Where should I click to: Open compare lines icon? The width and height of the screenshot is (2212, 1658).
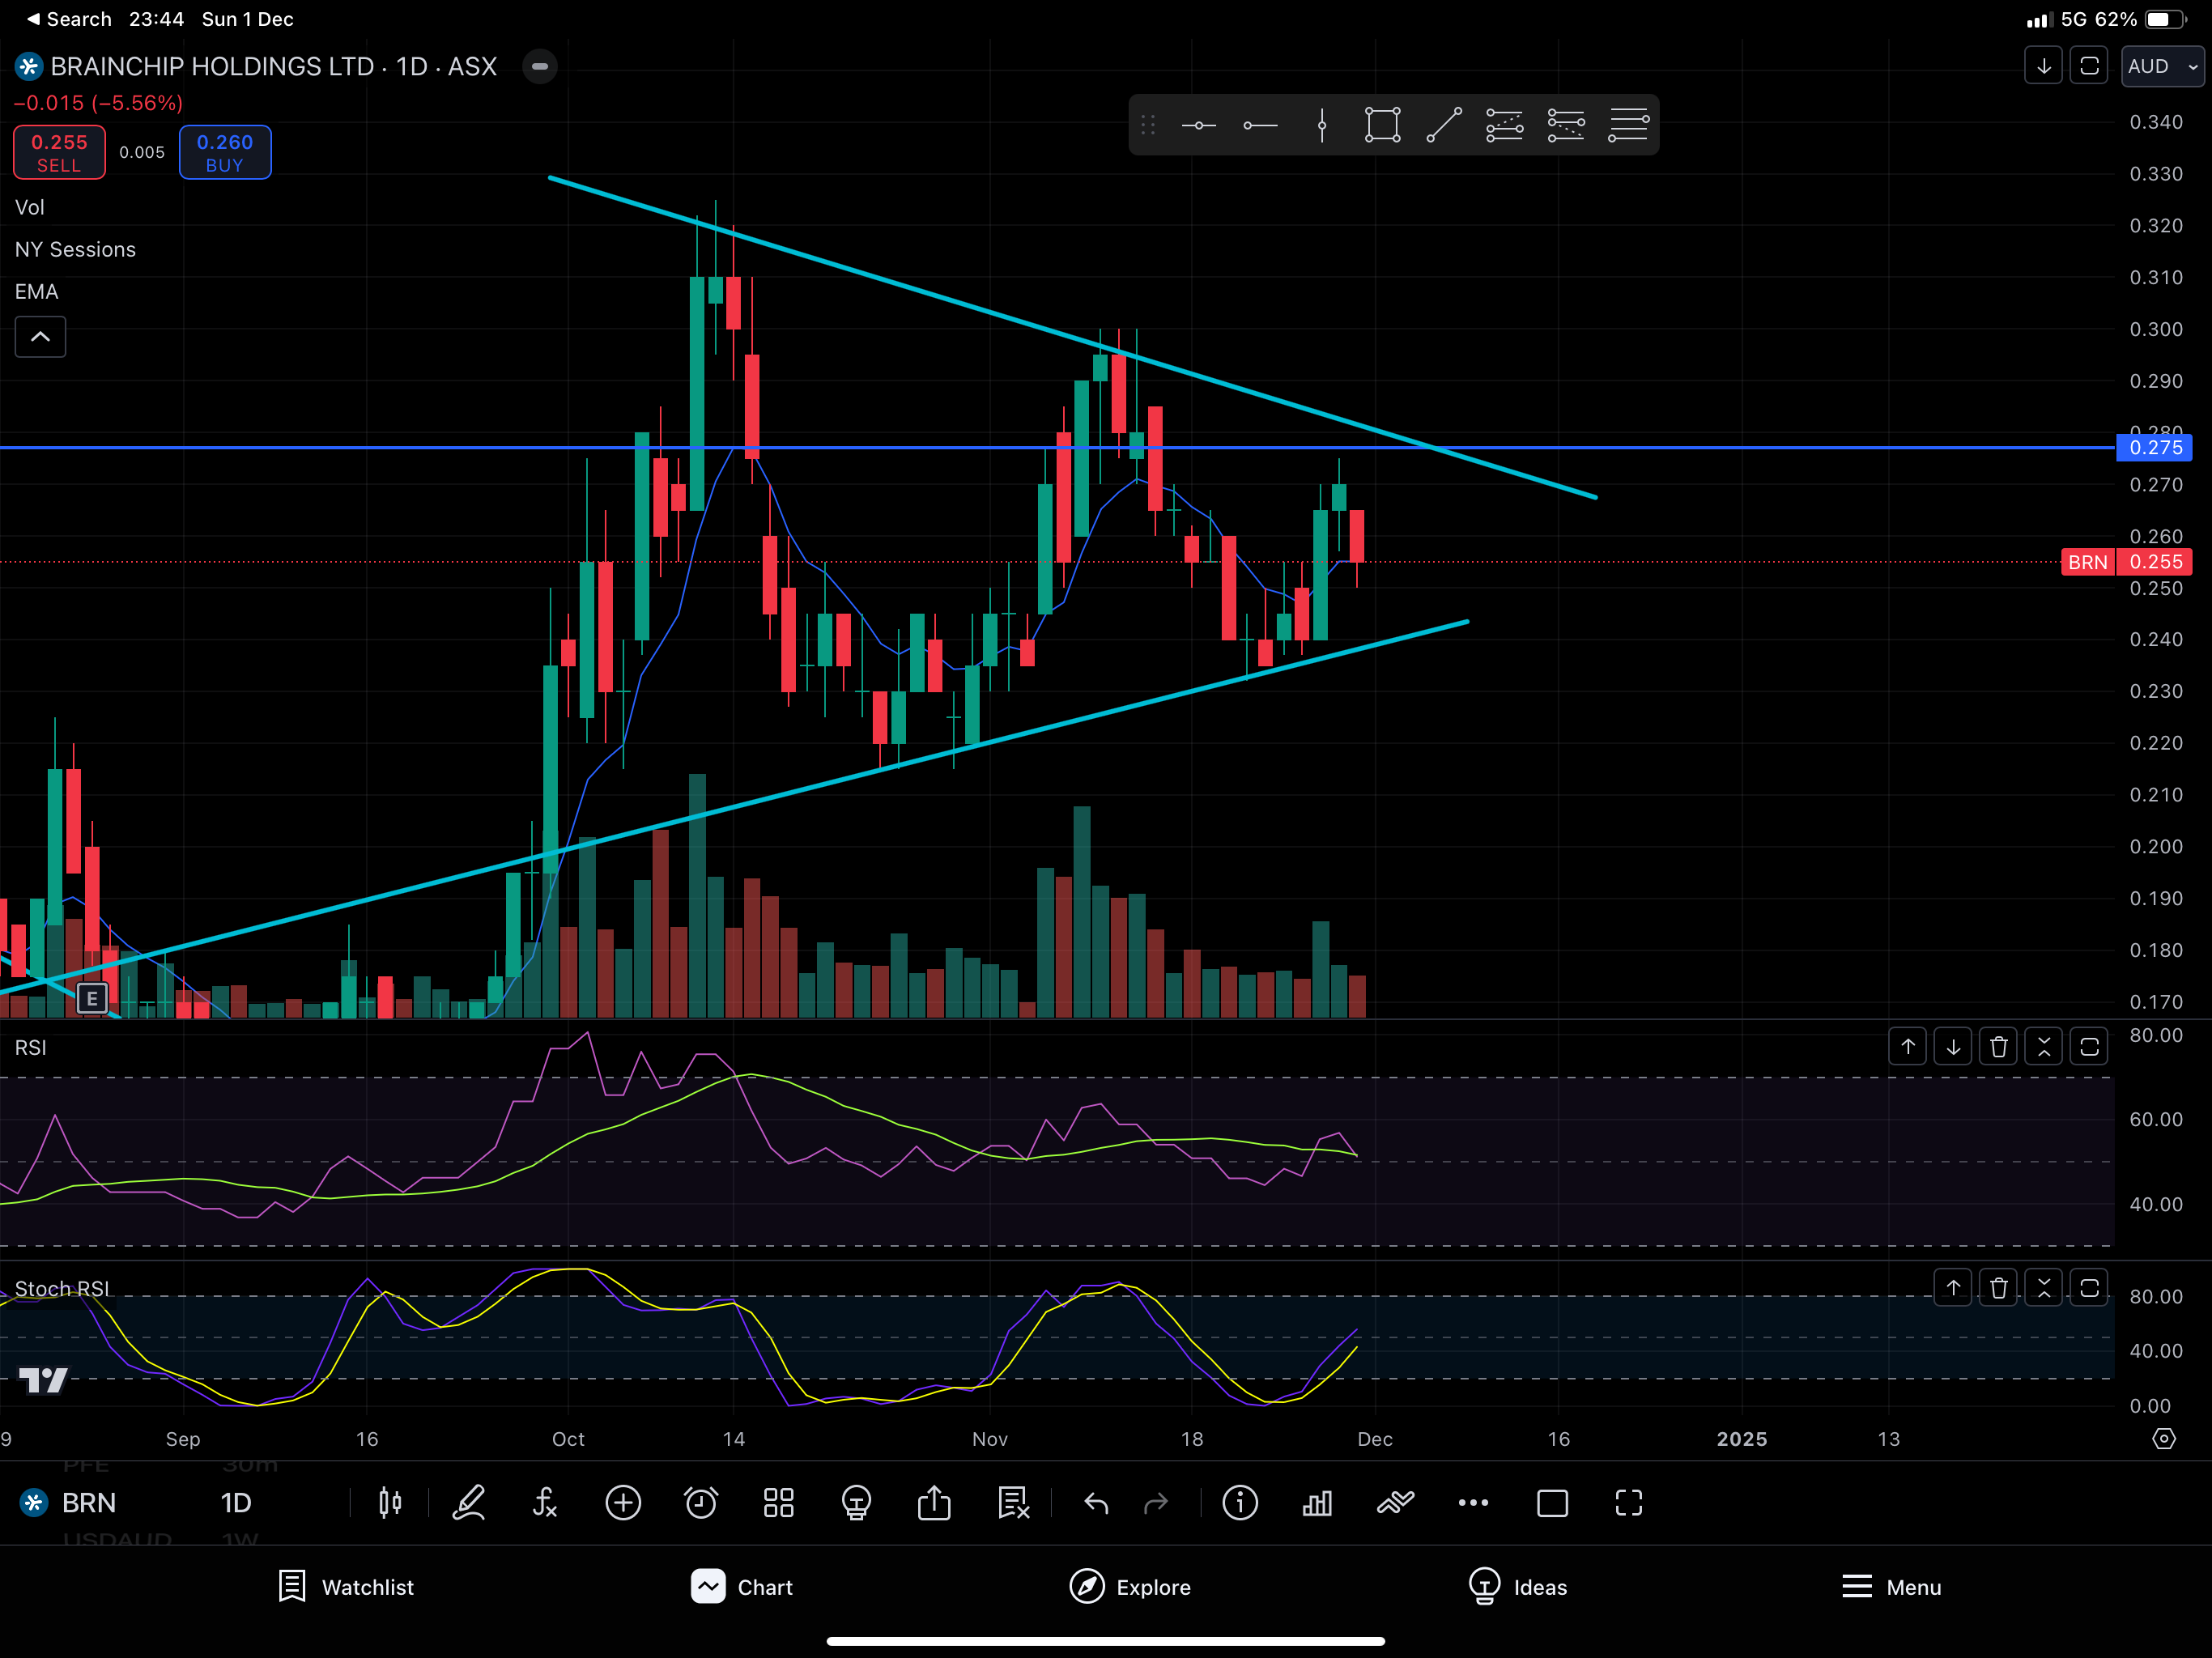pyautogui.click(x=1395, y=1502)
